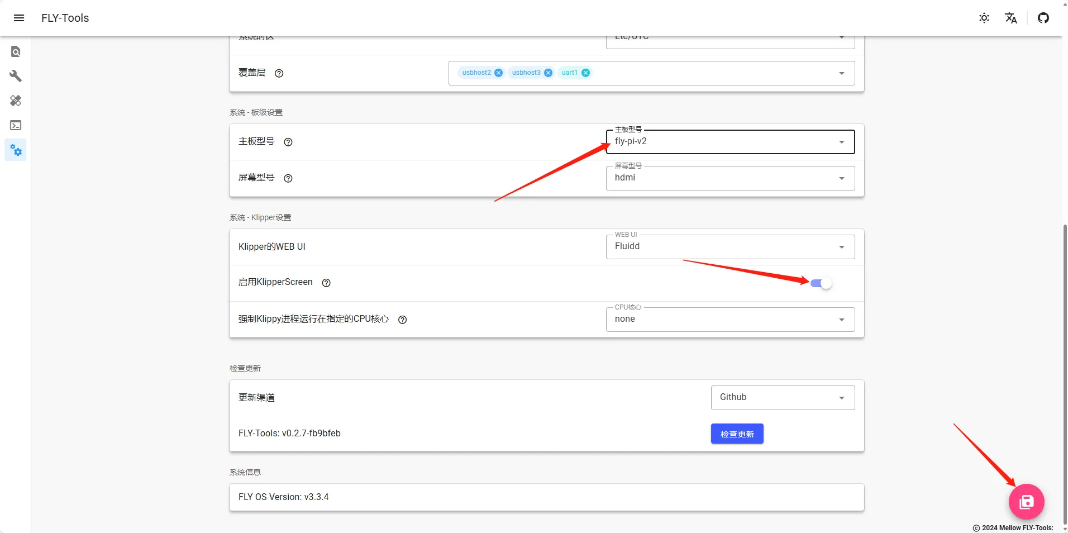Toggle the KlipperScreen enable switch

[821, 283]
